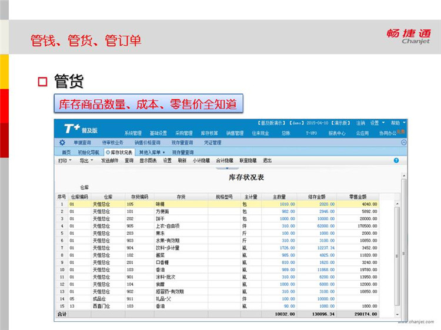
Task: Select the 西直门仓 warehouse cell
Action: tap(108, 307)
